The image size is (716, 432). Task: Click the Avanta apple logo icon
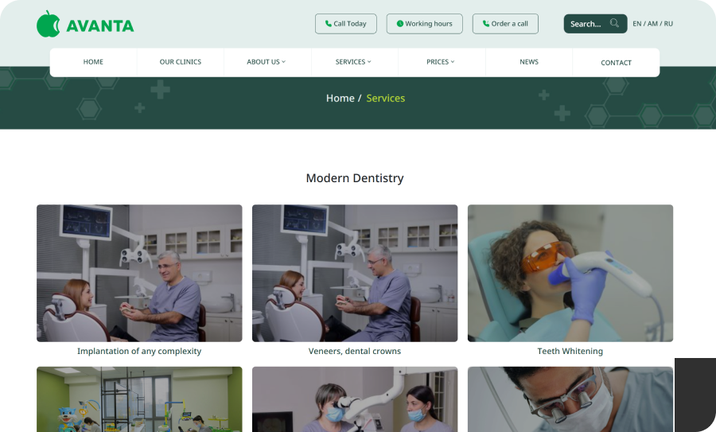click(48, 24)
